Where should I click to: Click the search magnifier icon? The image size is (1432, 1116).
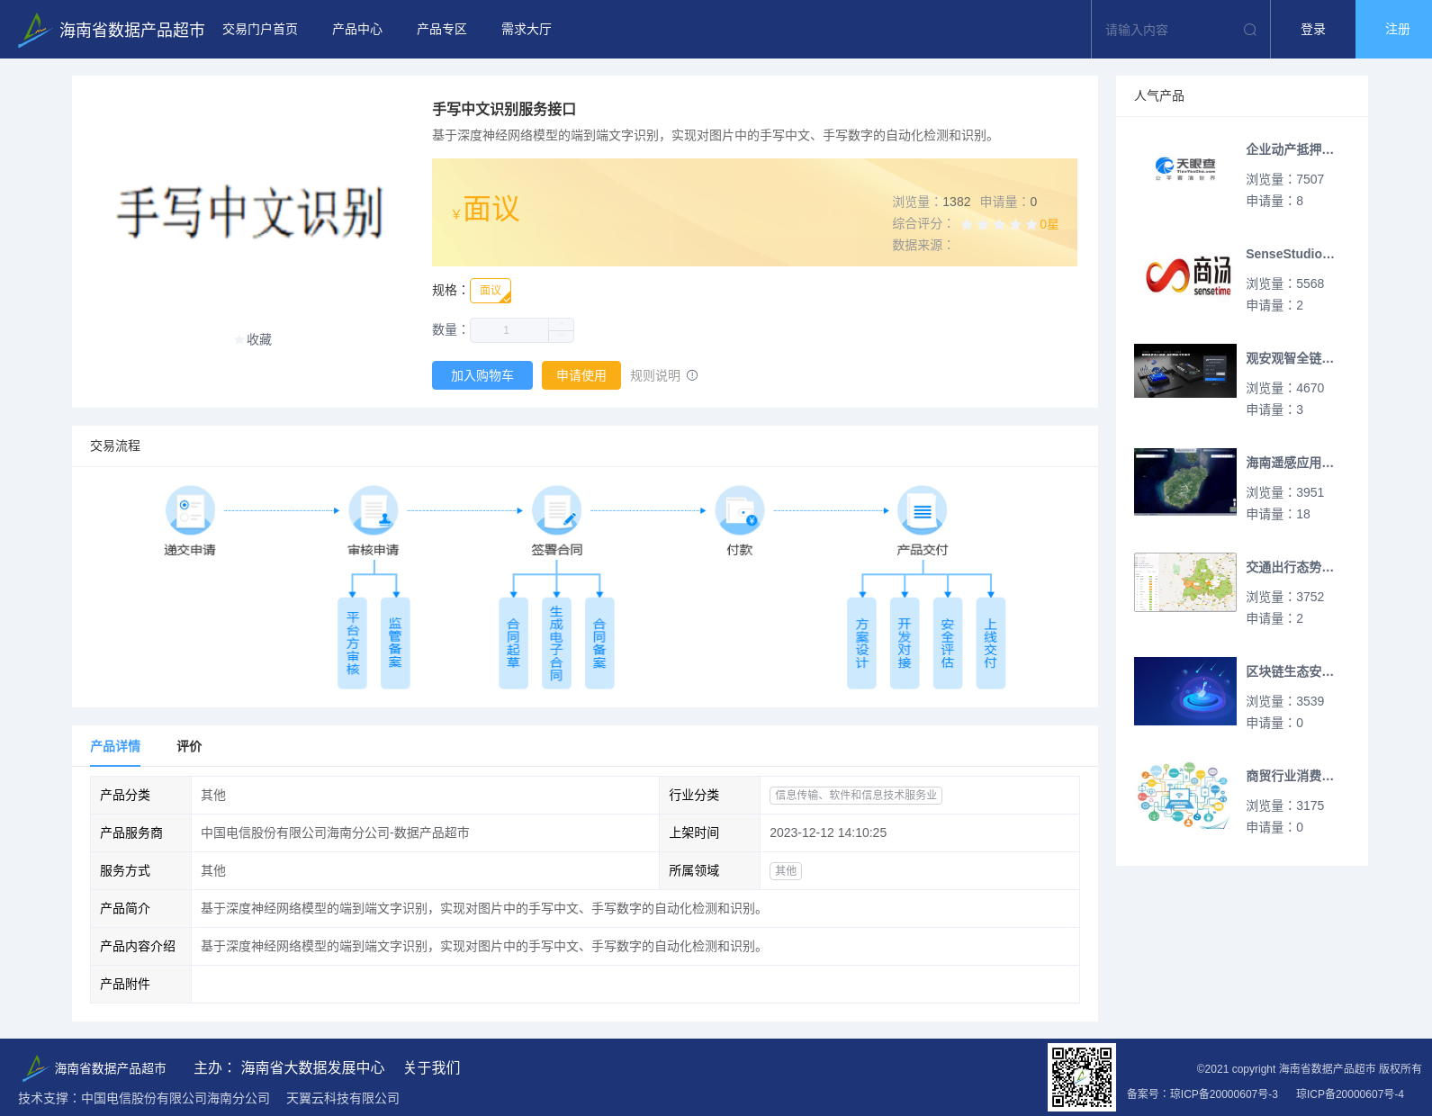tap(1250, 30)
